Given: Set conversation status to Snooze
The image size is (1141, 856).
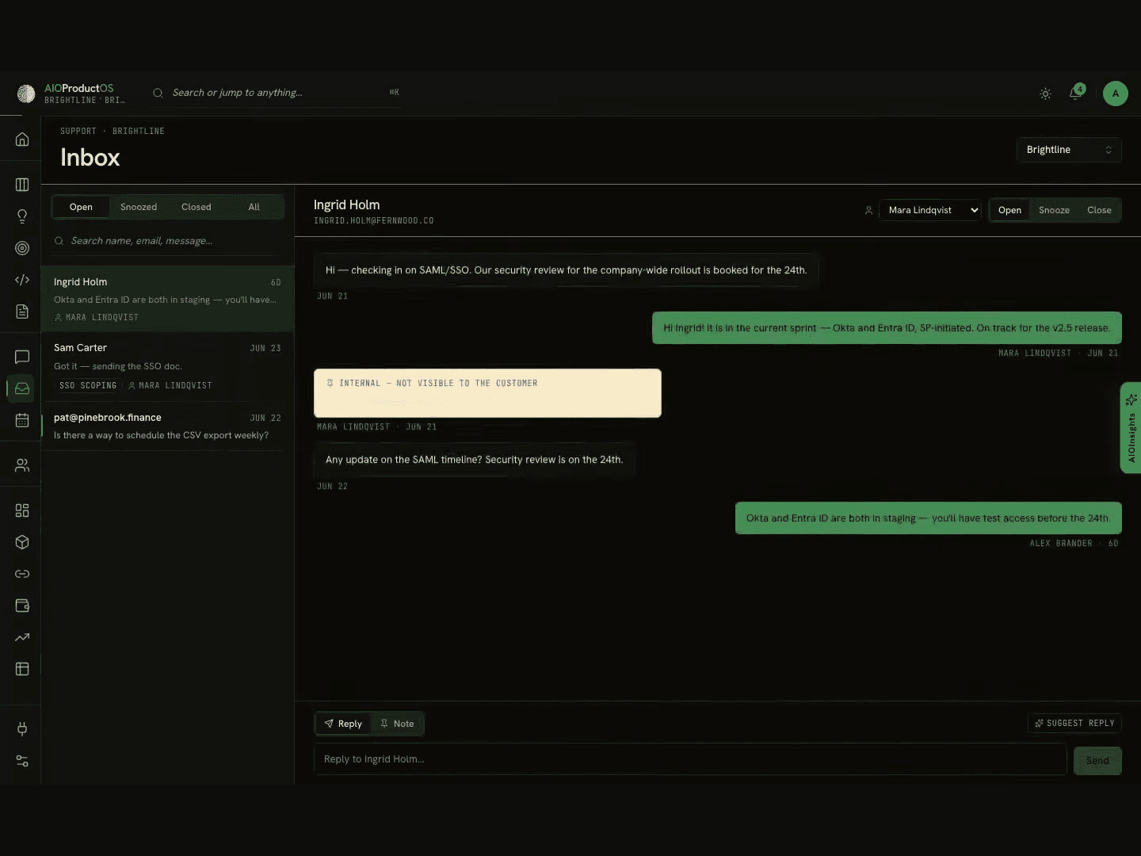Looking at the screenshot, I should click(x=1054, y=210).
